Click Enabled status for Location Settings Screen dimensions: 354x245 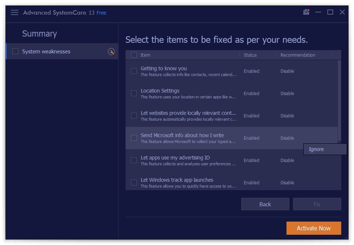pyautogui.click(x=251, y=94)
